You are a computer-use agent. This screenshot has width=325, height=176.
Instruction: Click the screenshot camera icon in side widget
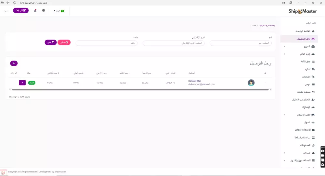(323, 151)
